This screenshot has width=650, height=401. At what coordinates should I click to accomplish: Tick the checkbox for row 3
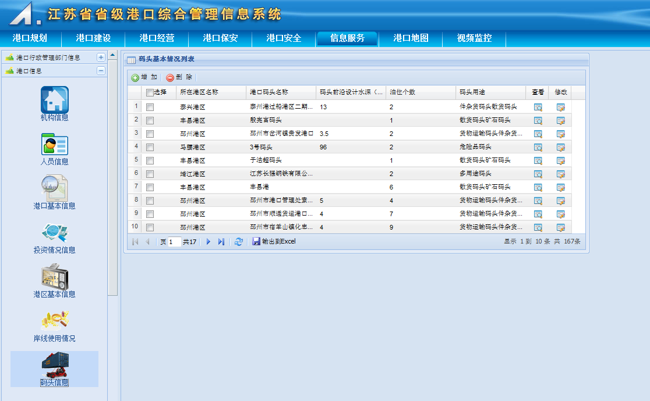pyautogui.click(x=150, y=134)
